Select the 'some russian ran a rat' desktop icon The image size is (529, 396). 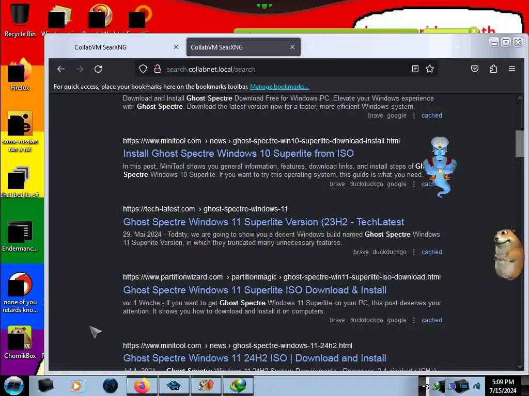pyautogui.click(x=20, y=132)
